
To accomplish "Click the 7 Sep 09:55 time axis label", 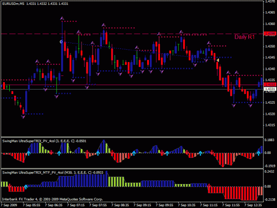I will tap(164, 205).
